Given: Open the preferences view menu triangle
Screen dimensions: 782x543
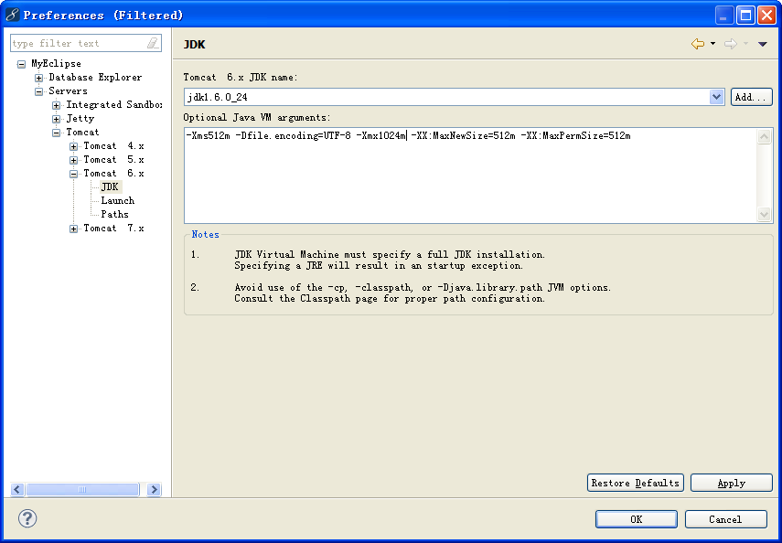Looking at the screenshot, I should (x=762, y=45).
